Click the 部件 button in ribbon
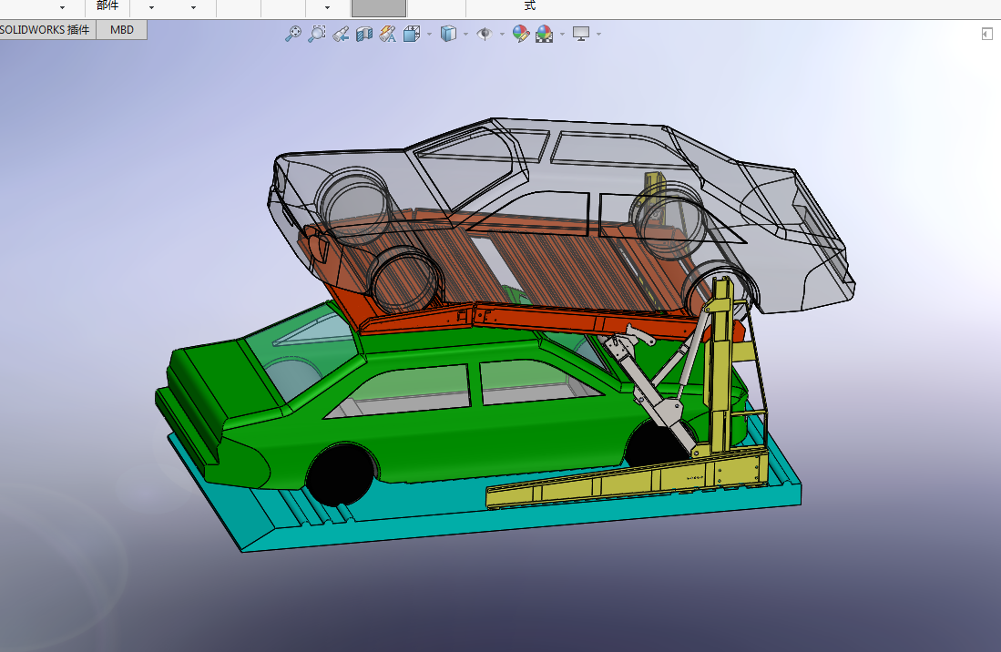This screenshot has height=652, width=1001. (x=107, y=5)
